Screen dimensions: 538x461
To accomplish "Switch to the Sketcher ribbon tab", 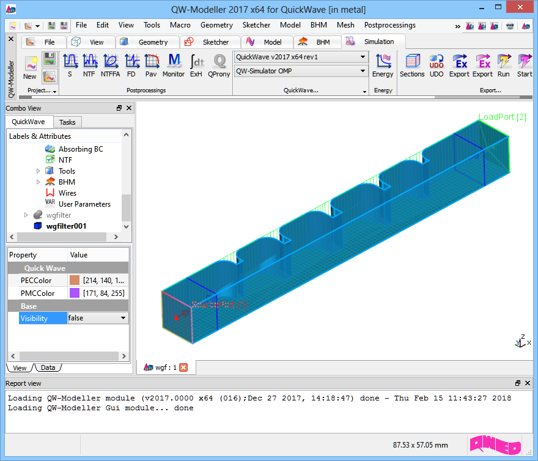I will pos(208,42).
